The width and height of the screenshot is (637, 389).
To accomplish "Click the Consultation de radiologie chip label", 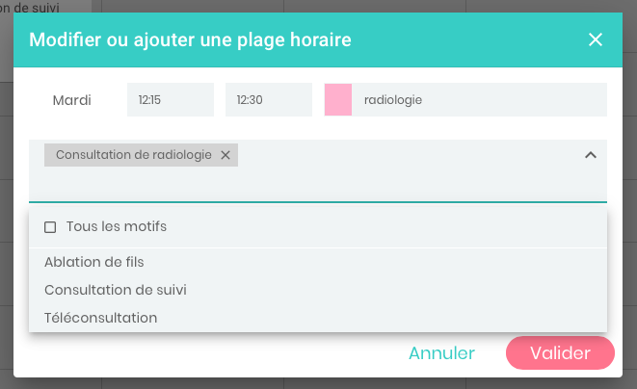I will coord(134,155).
